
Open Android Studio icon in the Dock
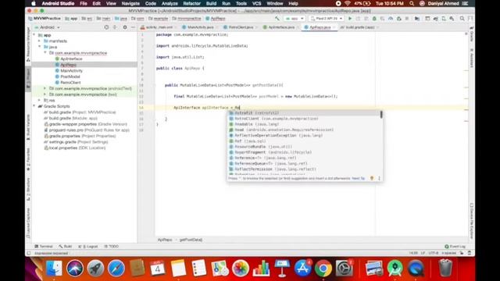click(x=395, y=269)
